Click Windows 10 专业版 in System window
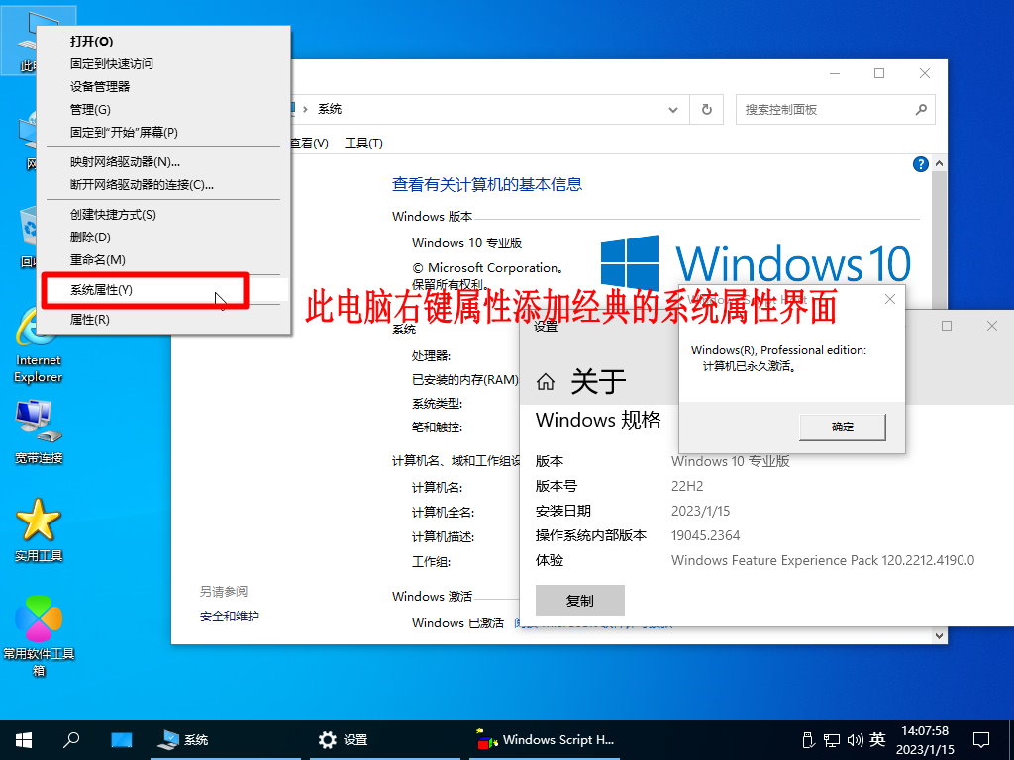 tap(467, 243)
